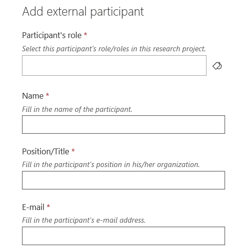The width and height of the screenshot is (250, 252).
Task: Click inside the Participant's role box
Action: click(114, 65)
